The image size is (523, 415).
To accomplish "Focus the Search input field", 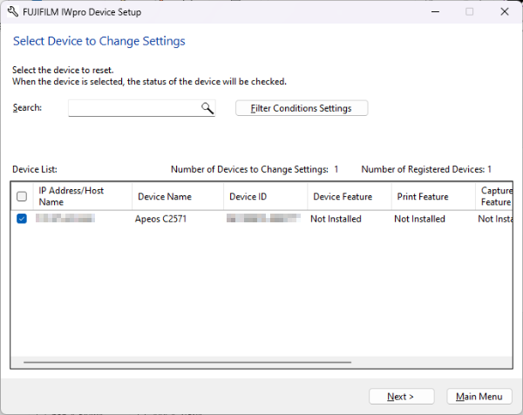I will (142, 108).
